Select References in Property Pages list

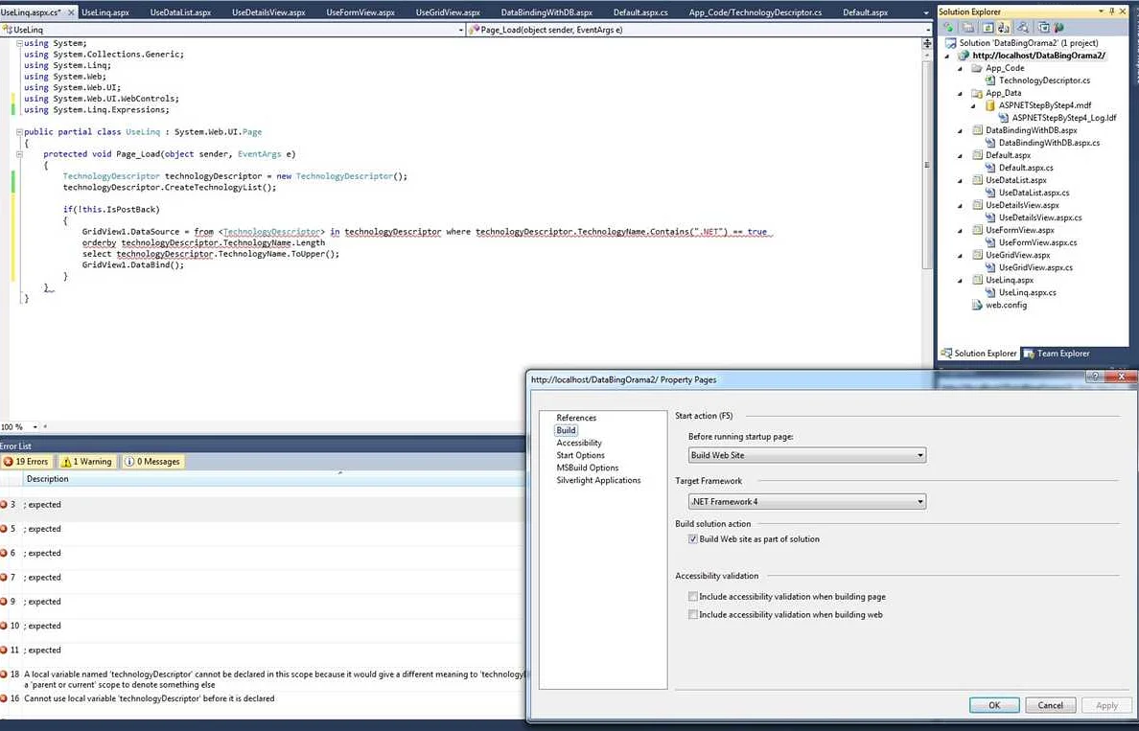tap(576, 418)
